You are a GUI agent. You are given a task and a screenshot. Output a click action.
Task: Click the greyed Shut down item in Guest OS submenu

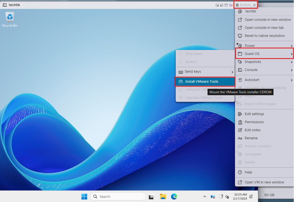[205, 54]
